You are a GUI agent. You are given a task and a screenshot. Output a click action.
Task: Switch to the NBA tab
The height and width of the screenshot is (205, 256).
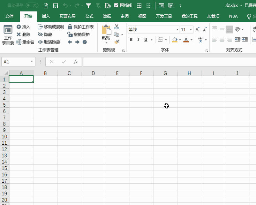[x=233, y=16]
